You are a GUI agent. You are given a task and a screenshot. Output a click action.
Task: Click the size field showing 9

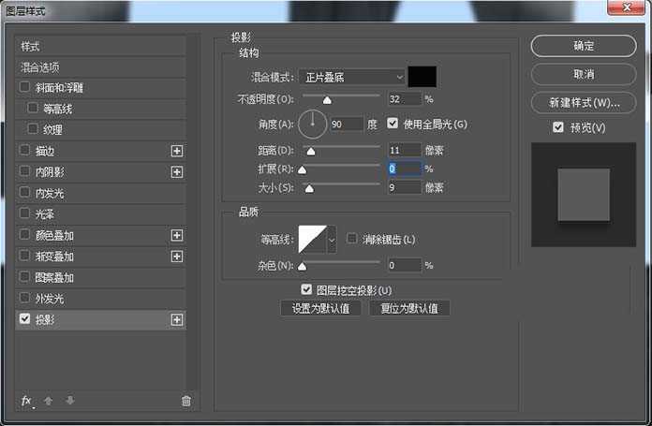405,188
